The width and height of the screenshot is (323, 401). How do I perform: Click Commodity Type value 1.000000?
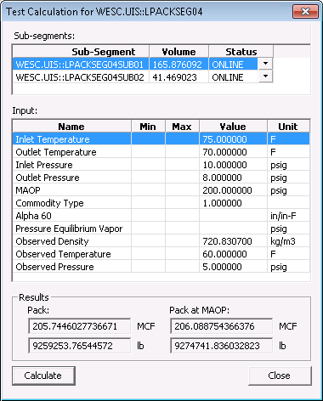tap(233, 203)
